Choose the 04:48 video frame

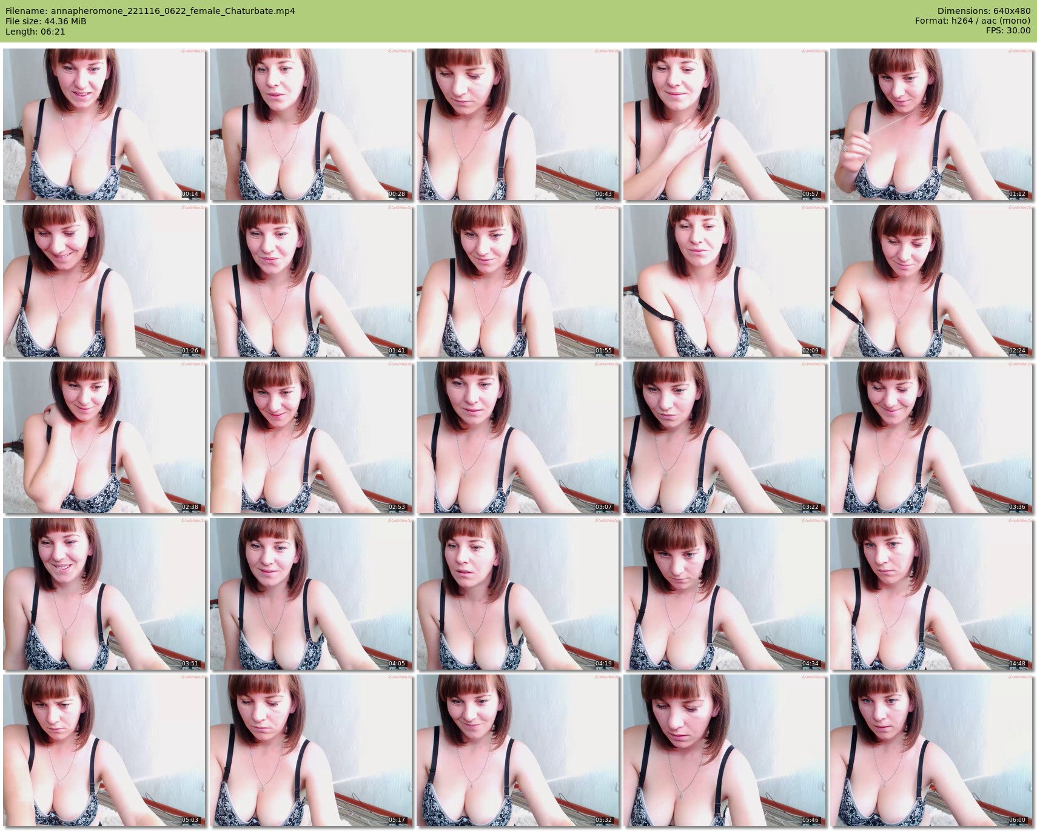(x=931, y=594)
